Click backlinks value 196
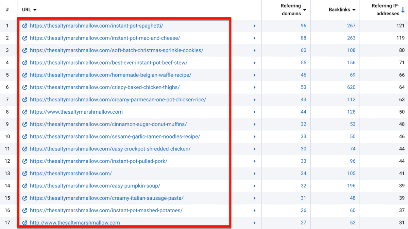Screen dimensions: 408x229 [x=351, y=186]
